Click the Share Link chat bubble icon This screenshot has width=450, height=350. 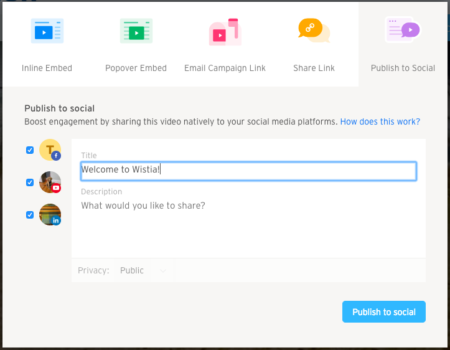coord(314,31)
